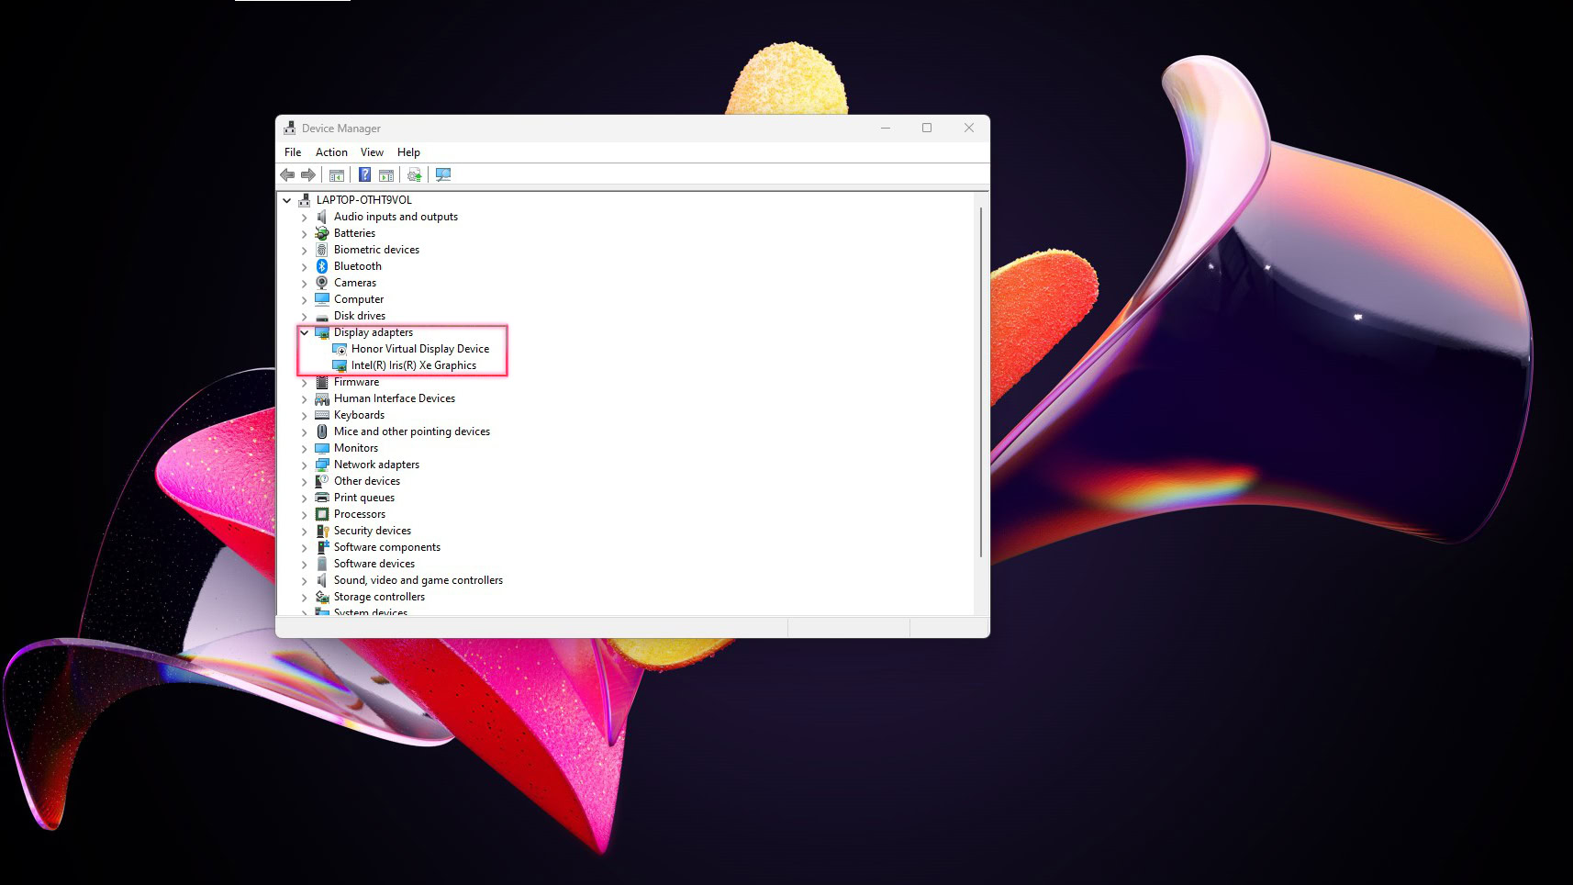Toggle the Show/Hide Console Tree toolbar icon
The width and height of the screenshot is (1573, 885).
coord(337,175)
